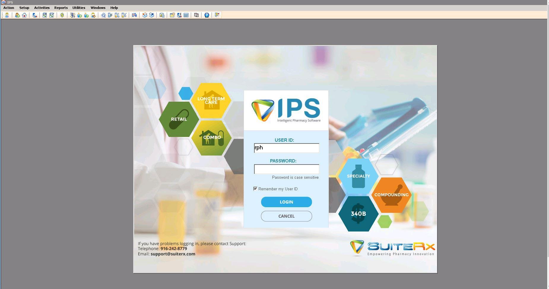
Task: Click the calendar with clock icon
Action: 172,15
